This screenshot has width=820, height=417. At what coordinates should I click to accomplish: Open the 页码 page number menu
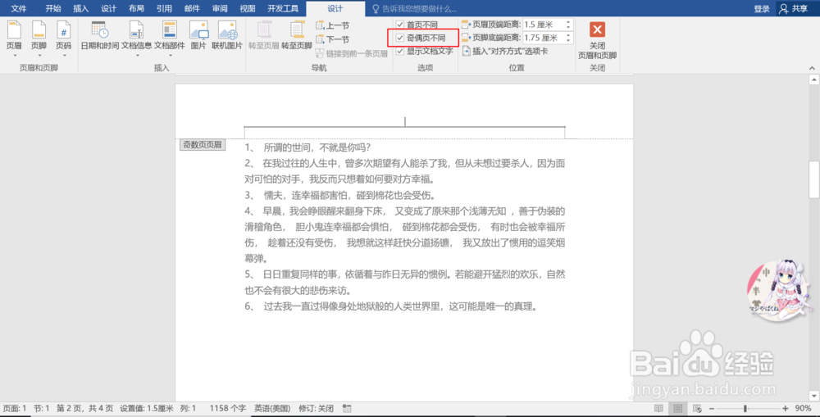pos(63,39)
